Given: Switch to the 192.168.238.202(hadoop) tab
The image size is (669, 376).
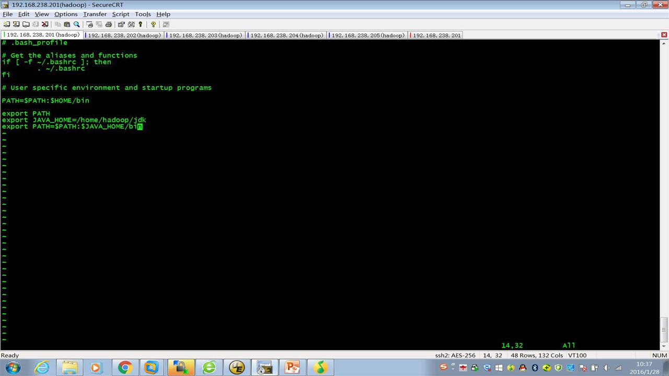Looking at the screenshot, I should [x=123, y=36].
